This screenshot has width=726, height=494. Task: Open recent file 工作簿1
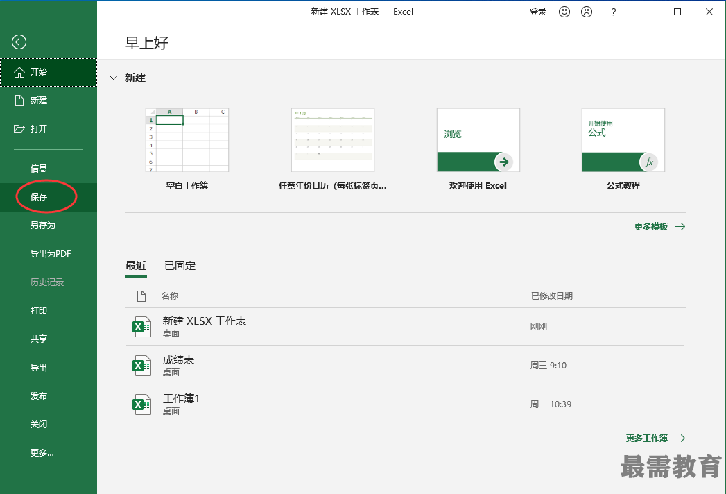[x=405, y=404]
